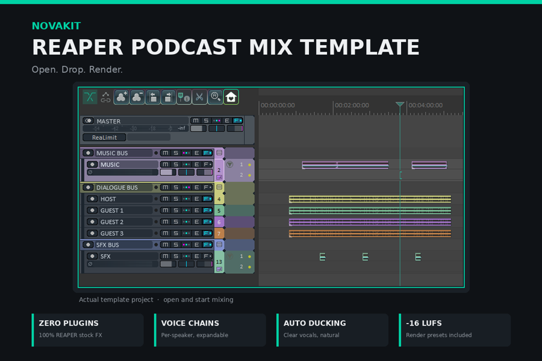The width and height of the screenshot is (542, 361).
Task: Adjust the MUSIC track width slider
Action: [205, 172]
